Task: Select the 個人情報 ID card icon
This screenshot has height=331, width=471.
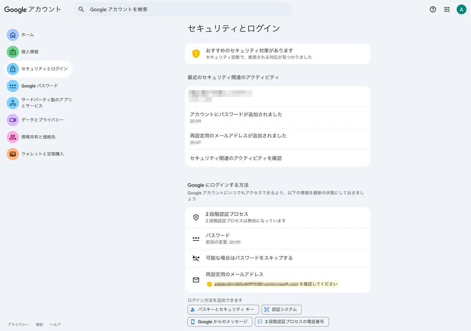Action: pyautogui.click(x=13, y=52)
